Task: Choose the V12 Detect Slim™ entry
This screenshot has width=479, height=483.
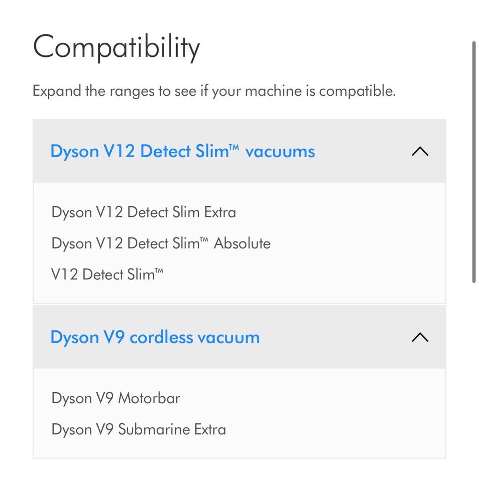Action: (x=107, y=274)
